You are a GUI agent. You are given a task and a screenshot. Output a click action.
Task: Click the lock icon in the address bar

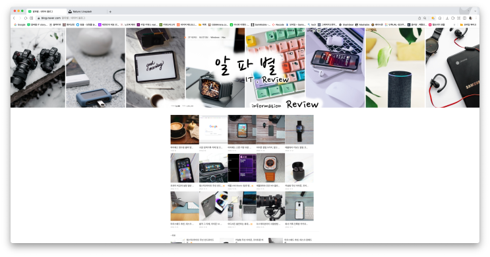38,18
